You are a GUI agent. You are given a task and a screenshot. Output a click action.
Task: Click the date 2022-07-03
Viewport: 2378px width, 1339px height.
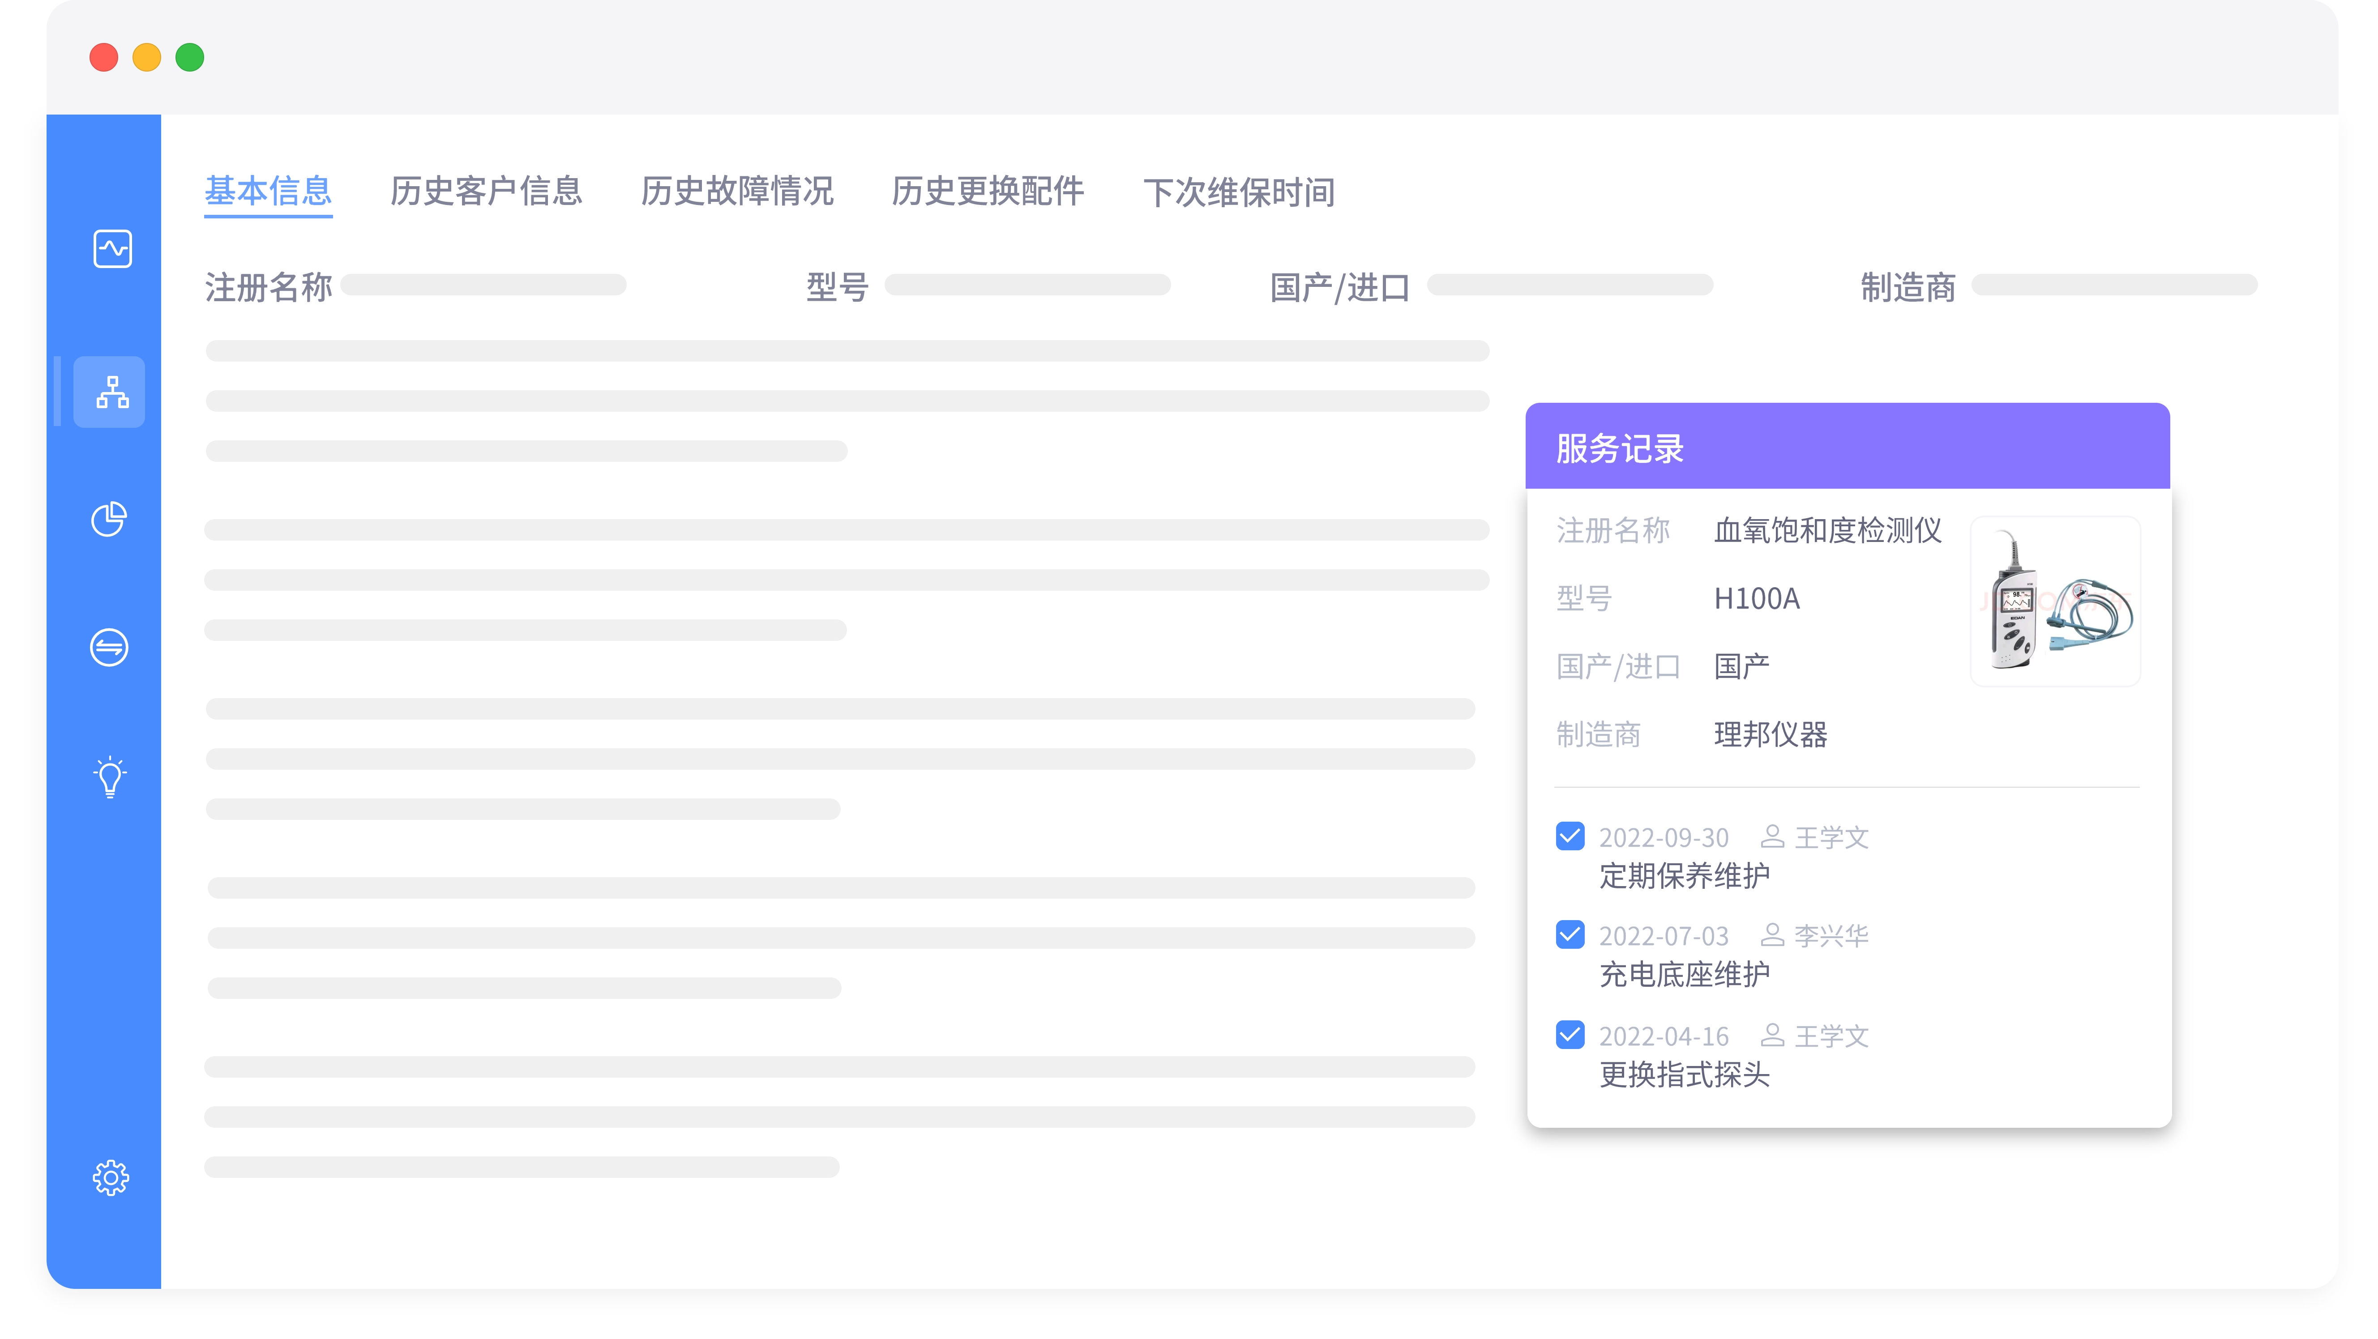pos(1664,936)
